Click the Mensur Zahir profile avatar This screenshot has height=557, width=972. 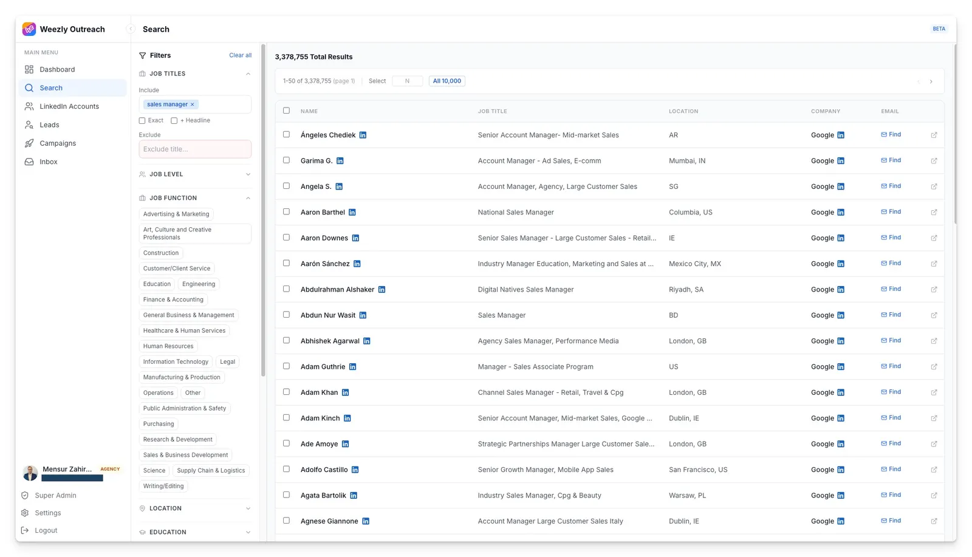pos(30,473)
